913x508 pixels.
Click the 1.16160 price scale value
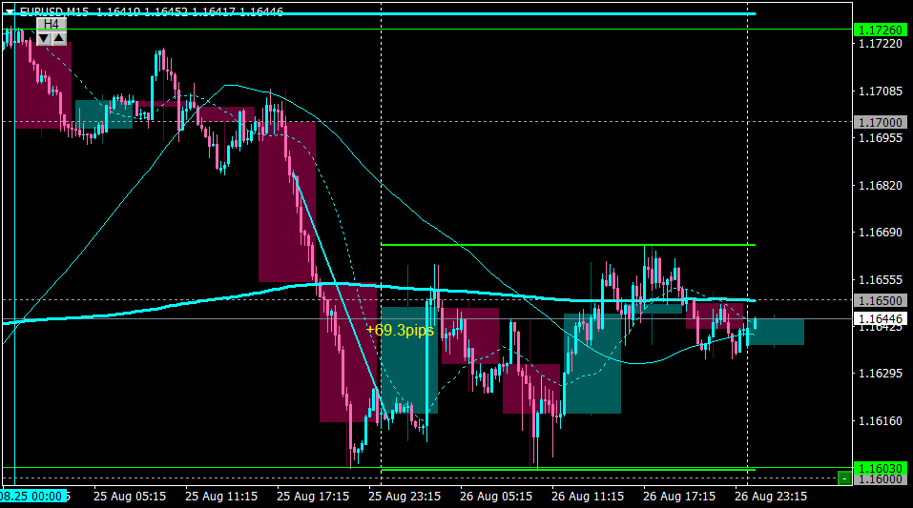click(881, 420)
